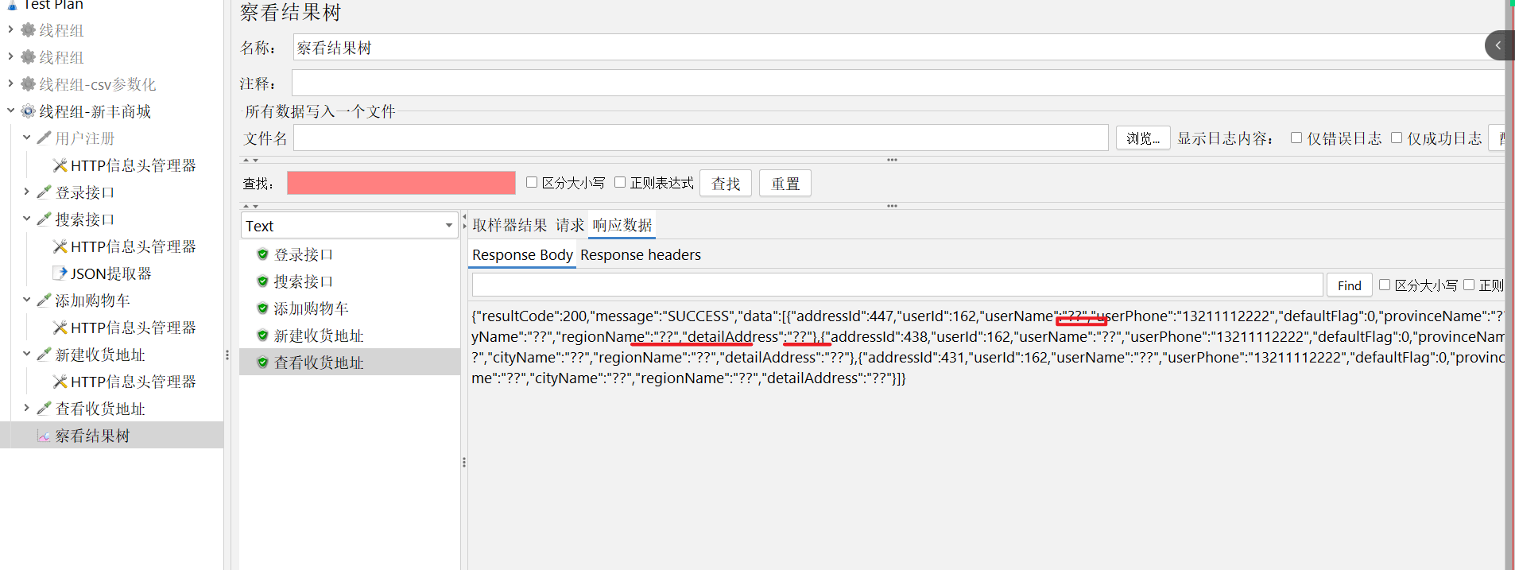The width and height of the screenshot is (1515, 570).
Task: Click the gear icon of first 线程组
Action: pos(28,30)
